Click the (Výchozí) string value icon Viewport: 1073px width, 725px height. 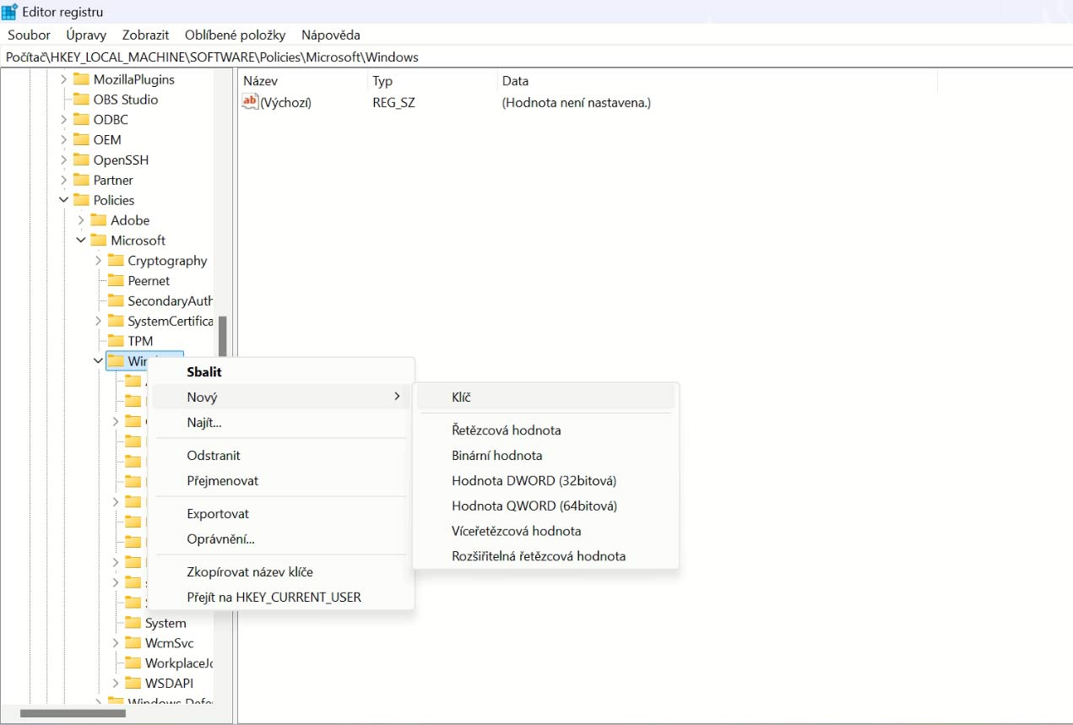pos(250,102)
